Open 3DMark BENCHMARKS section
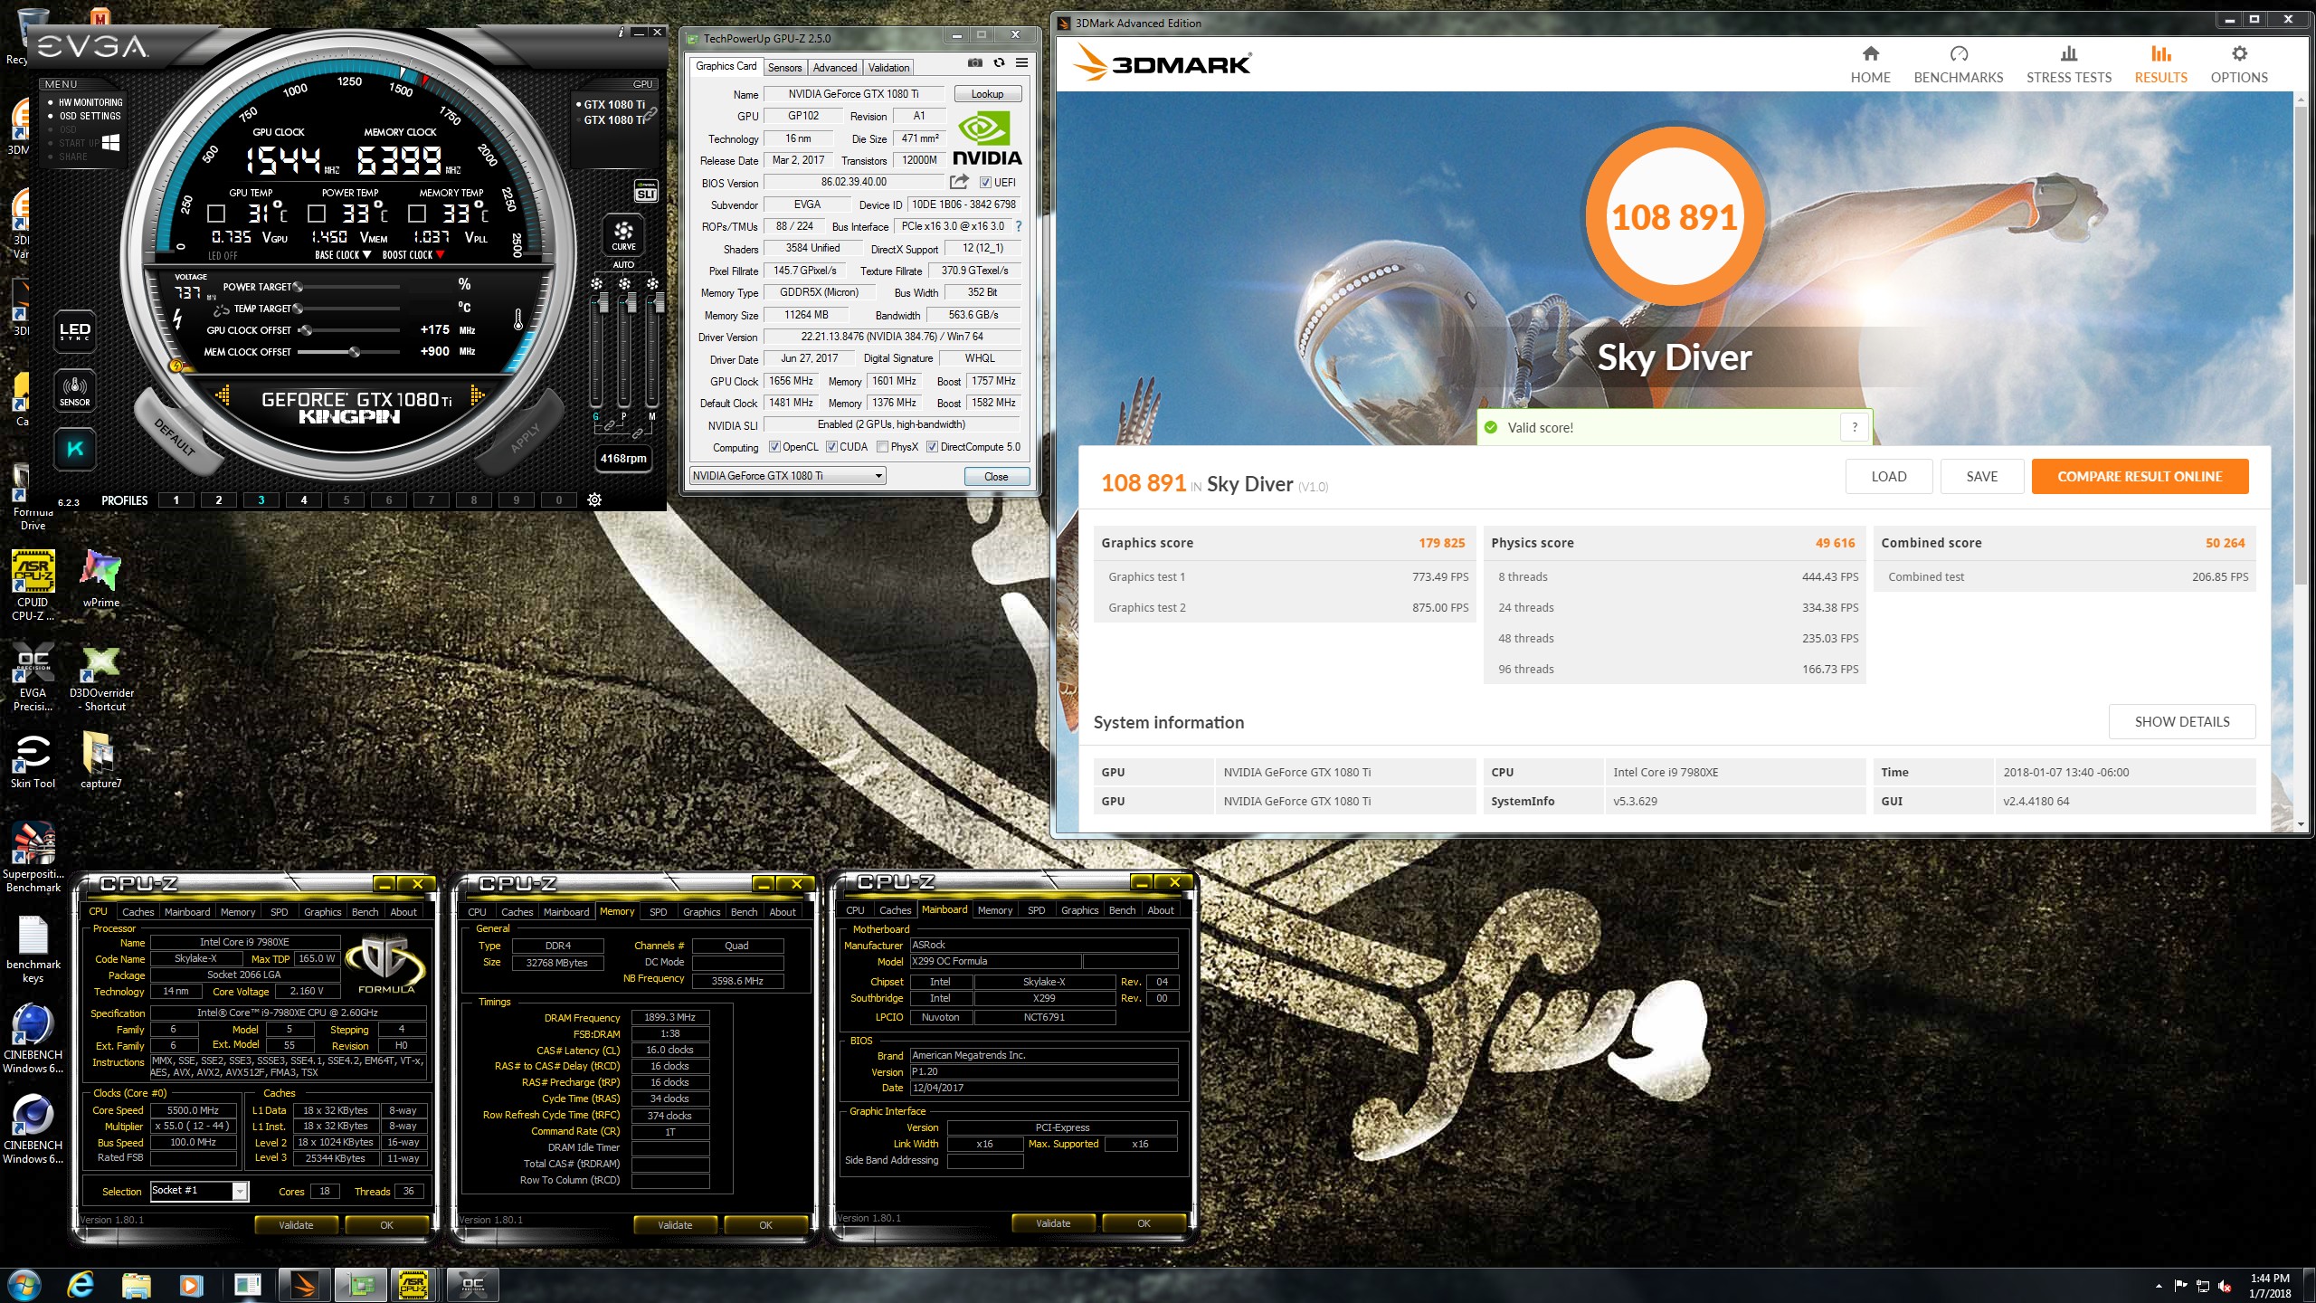 click(x=1958, y=65)
